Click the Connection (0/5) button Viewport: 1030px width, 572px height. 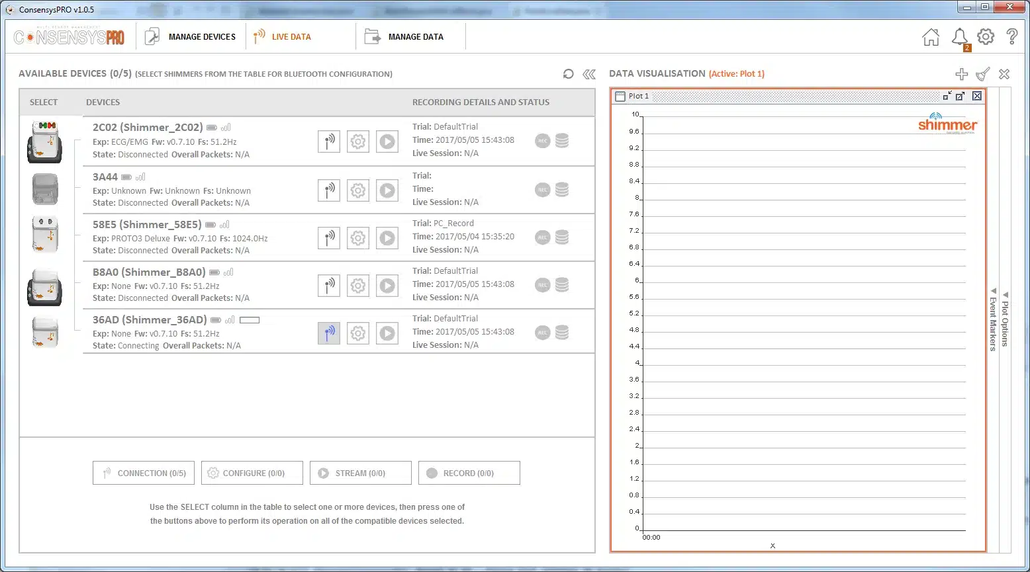pyautogui.click(x=144, y=473)
